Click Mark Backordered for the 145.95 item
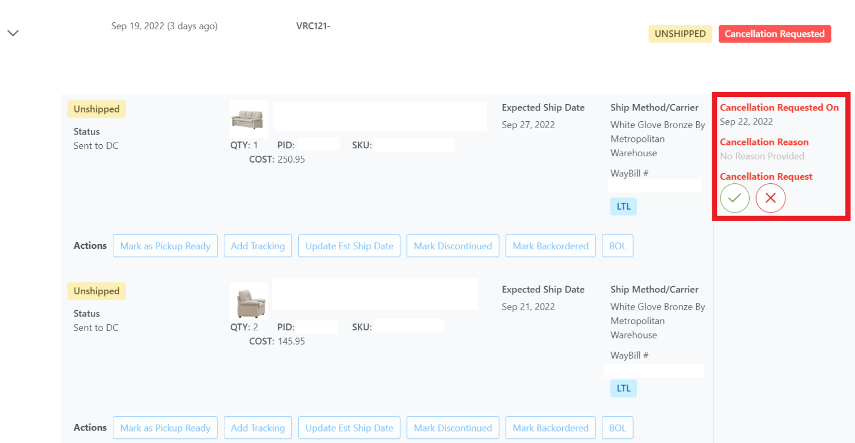 point(551,427)
